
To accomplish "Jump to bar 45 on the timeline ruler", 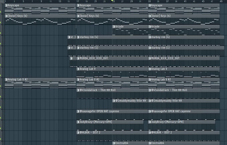I will pos(203,1).
